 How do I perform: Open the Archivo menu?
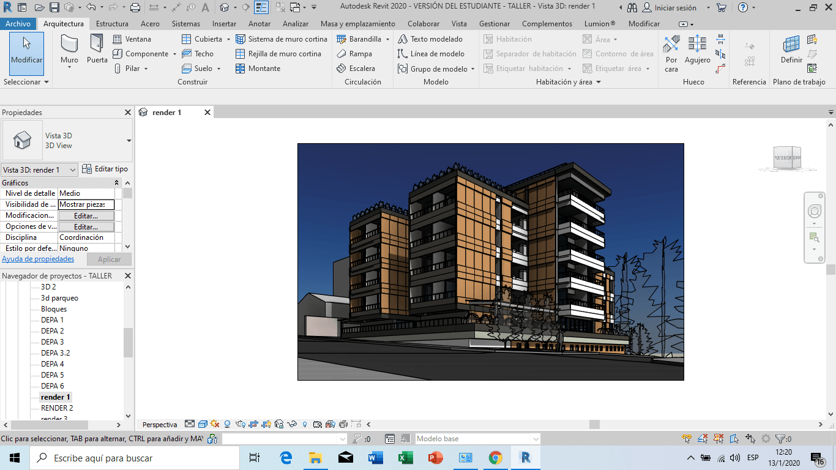pyautogui.click(x=18, y=24)
